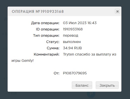Image resolution: width=130 pixels, height=99 pixels.
Task: Click the Сумма label
Action: (x=53, y=48)
